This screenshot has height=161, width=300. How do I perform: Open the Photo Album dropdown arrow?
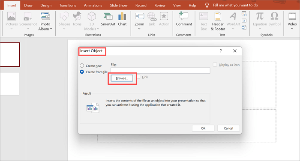51,29
